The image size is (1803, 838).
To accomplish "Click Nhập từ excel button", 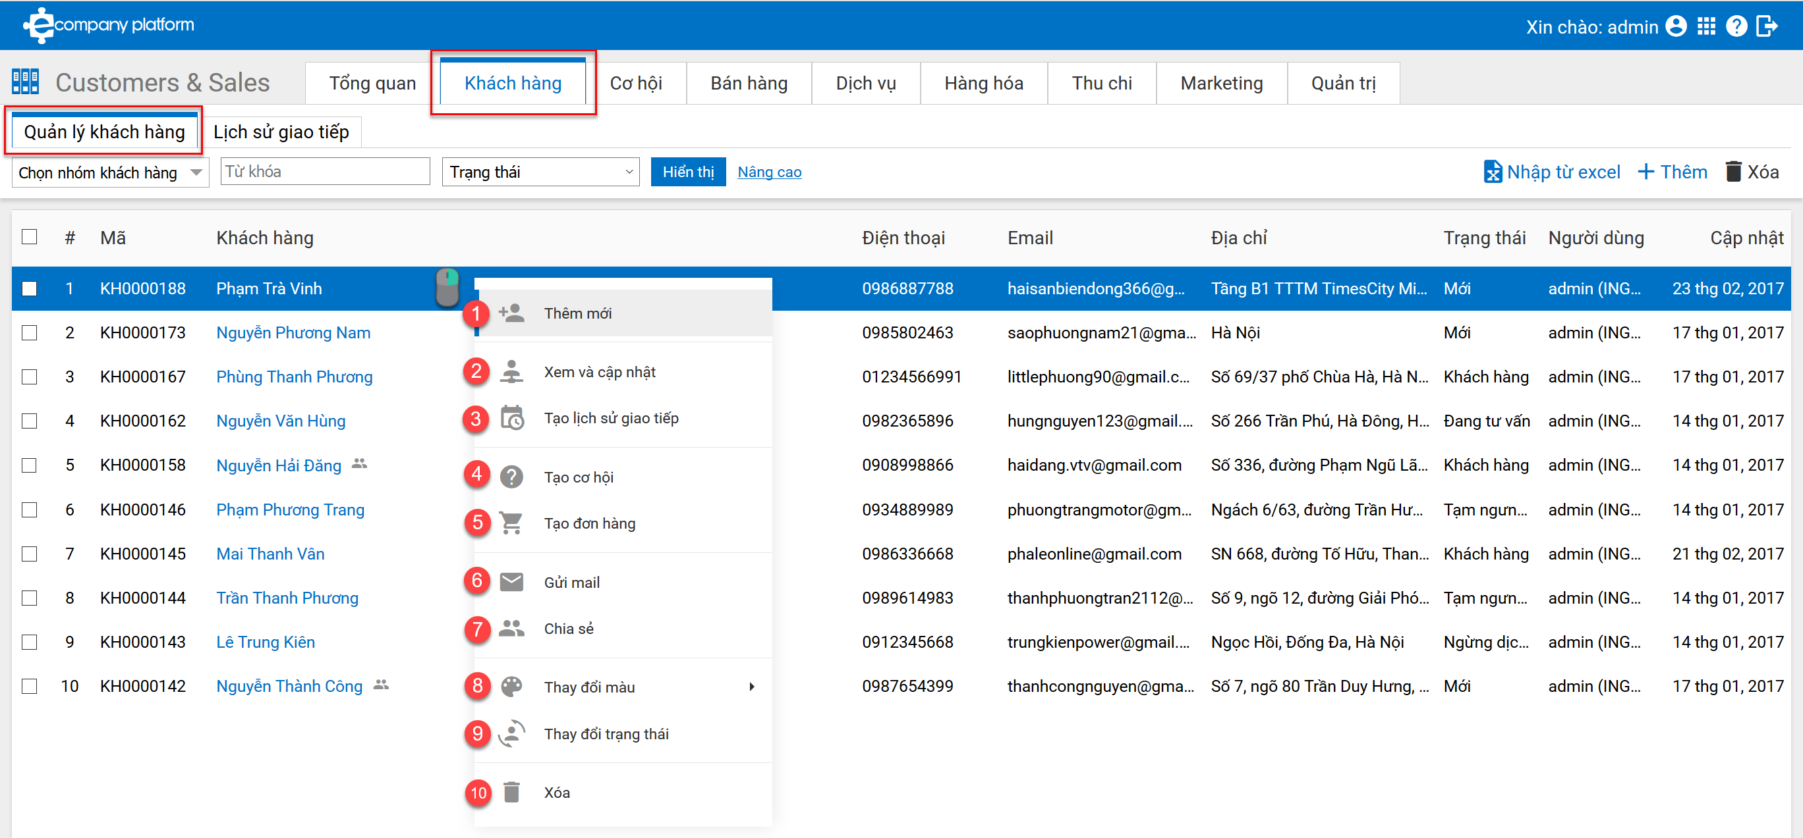I will 1552,172.
